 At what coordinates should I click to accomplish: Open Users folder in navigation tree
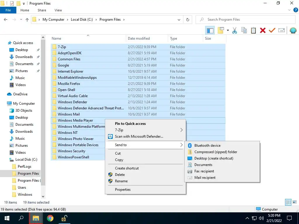coord(22,188)
